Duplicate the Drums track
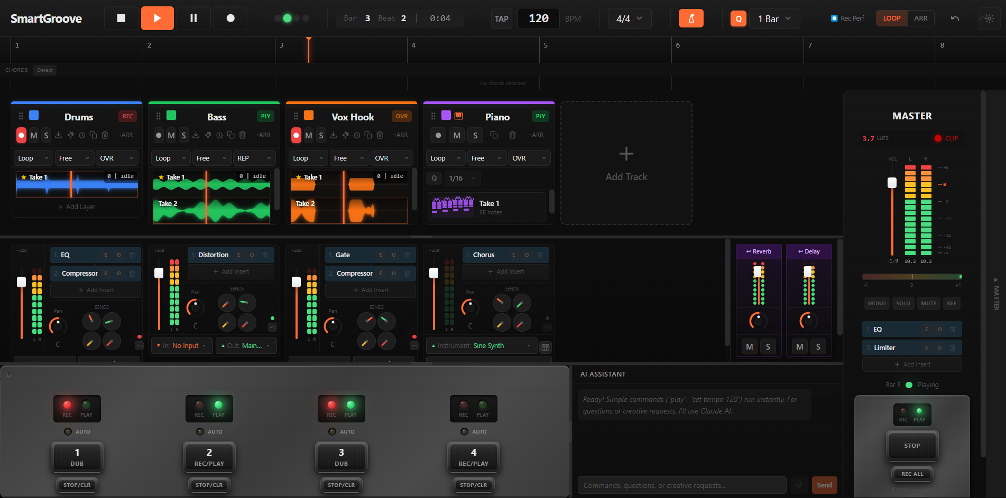This screenshot has width=1006, height=498. pyautogui.click(x=93, y=135)
